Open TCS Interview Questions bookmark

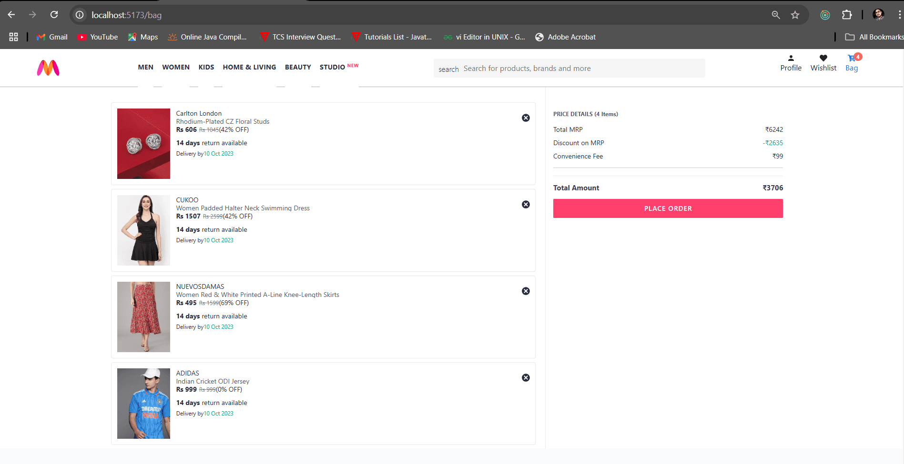[300, 37]
